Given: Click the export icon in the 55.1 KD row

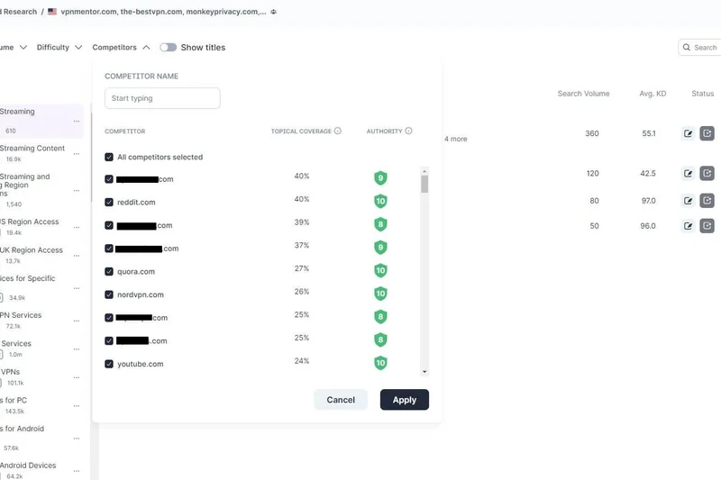Looking at the screenshot, I should pos(707,134).
